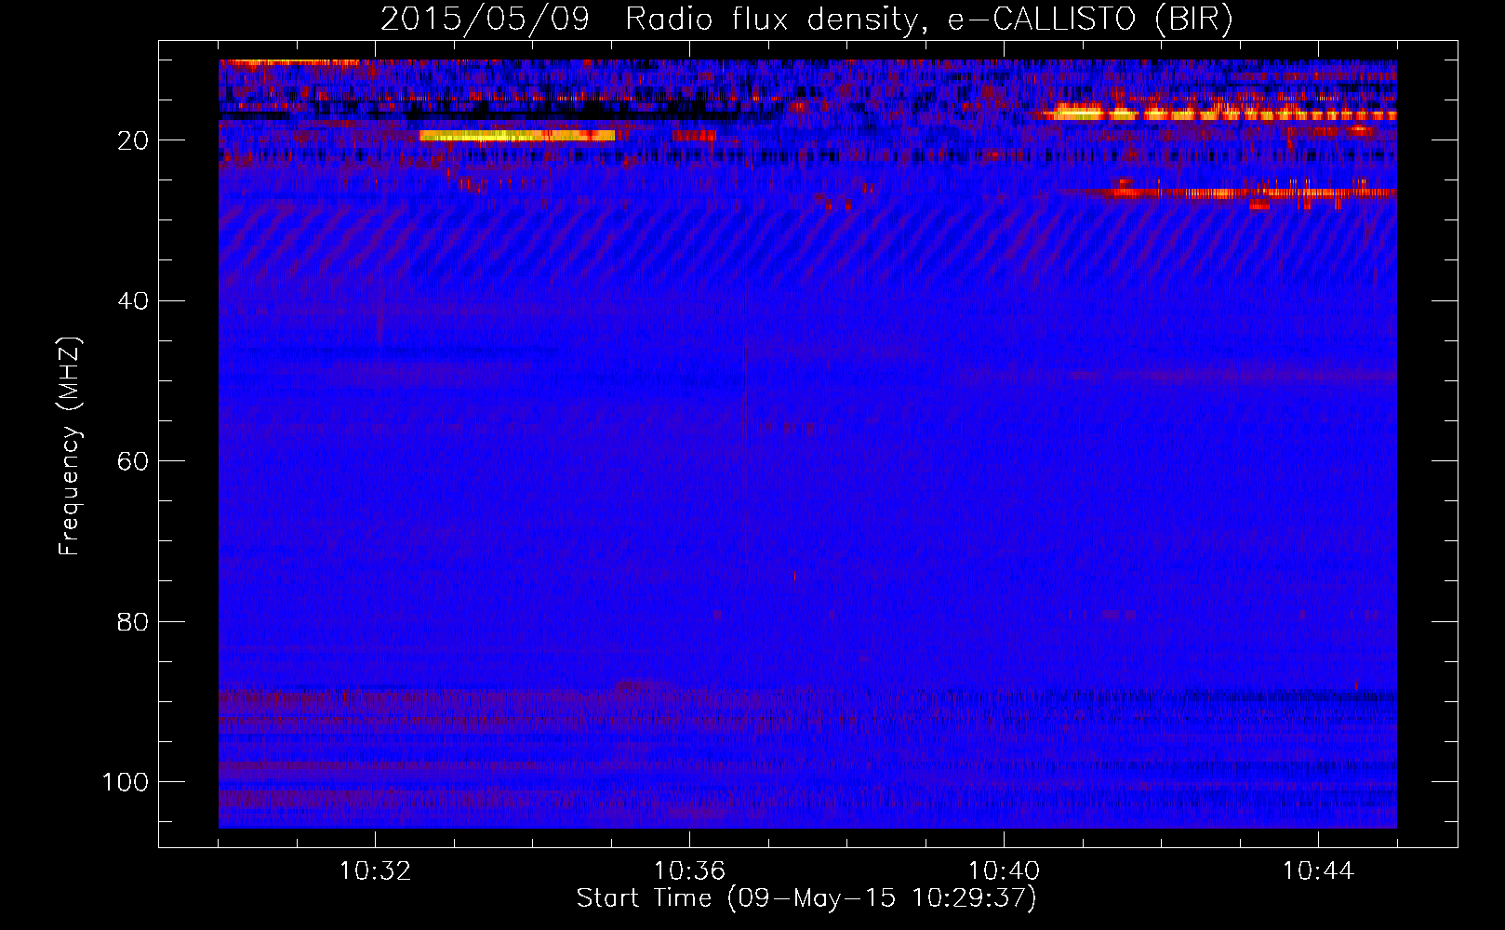
Task: Click the 80 frequency tick label
Action: [x=133, y=621]
